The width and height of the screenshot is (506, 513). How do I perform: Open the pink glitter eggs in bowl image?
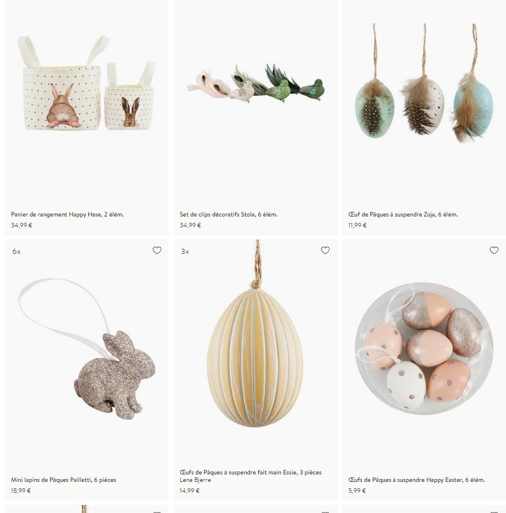click(424, 348)
